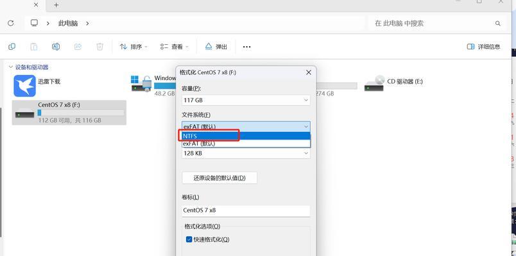
Task: Select the Windows drive icon
Action: point(141,83)
